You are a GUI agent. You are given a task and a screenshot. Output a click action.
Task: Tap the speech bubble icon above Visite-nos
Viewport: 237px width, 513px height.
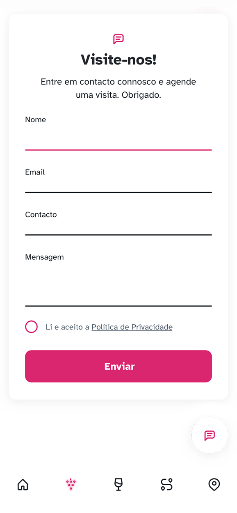point(118,39)
